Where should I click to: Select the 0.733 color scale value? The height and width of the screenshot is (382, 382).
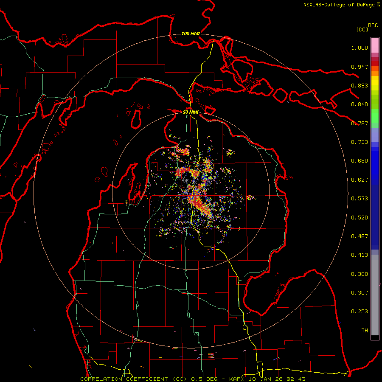(x=360, y=142)
